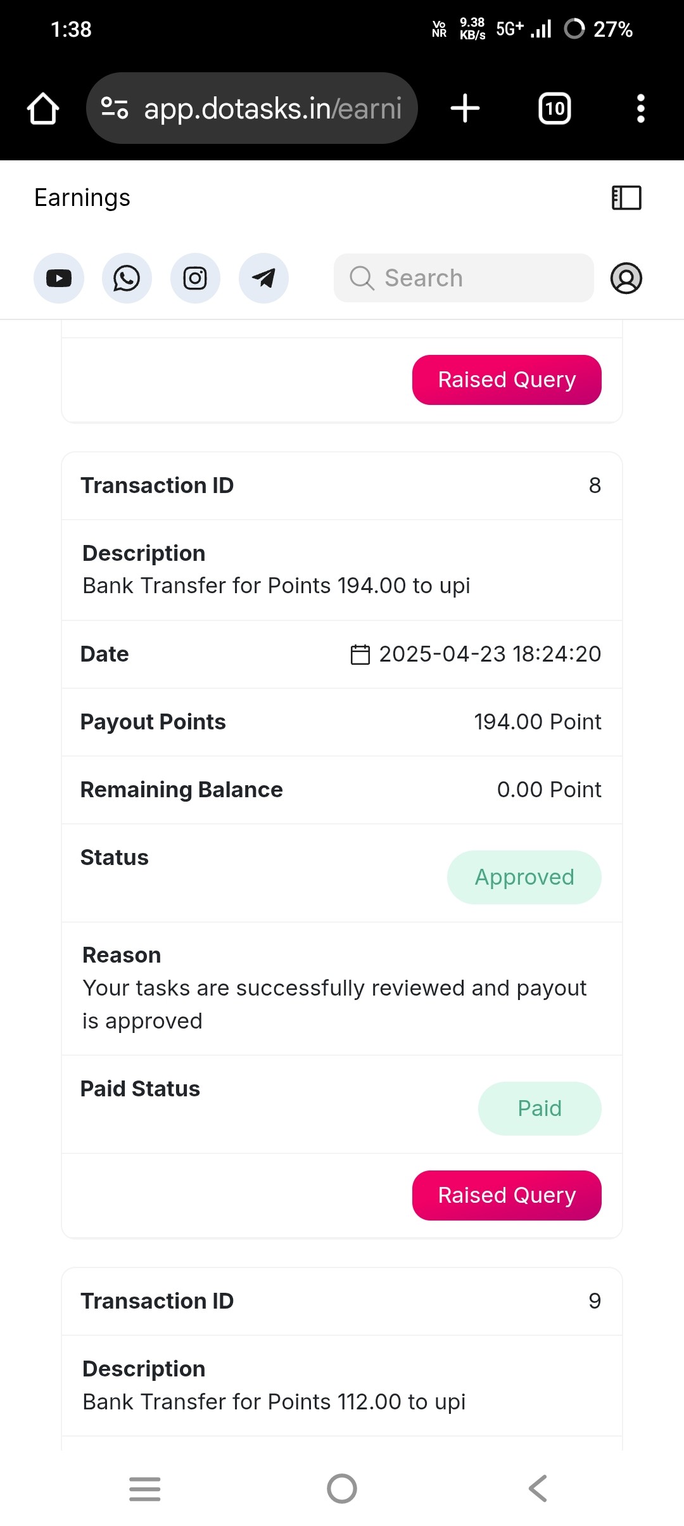Click the calendar icon beside the date
684x1526 pixels.
point(360,654)
